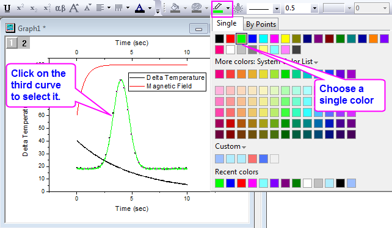This screenshot has height=228, width=392.
Task: Pick the orange swatch in top row
Action: click(x=373, y=38)
